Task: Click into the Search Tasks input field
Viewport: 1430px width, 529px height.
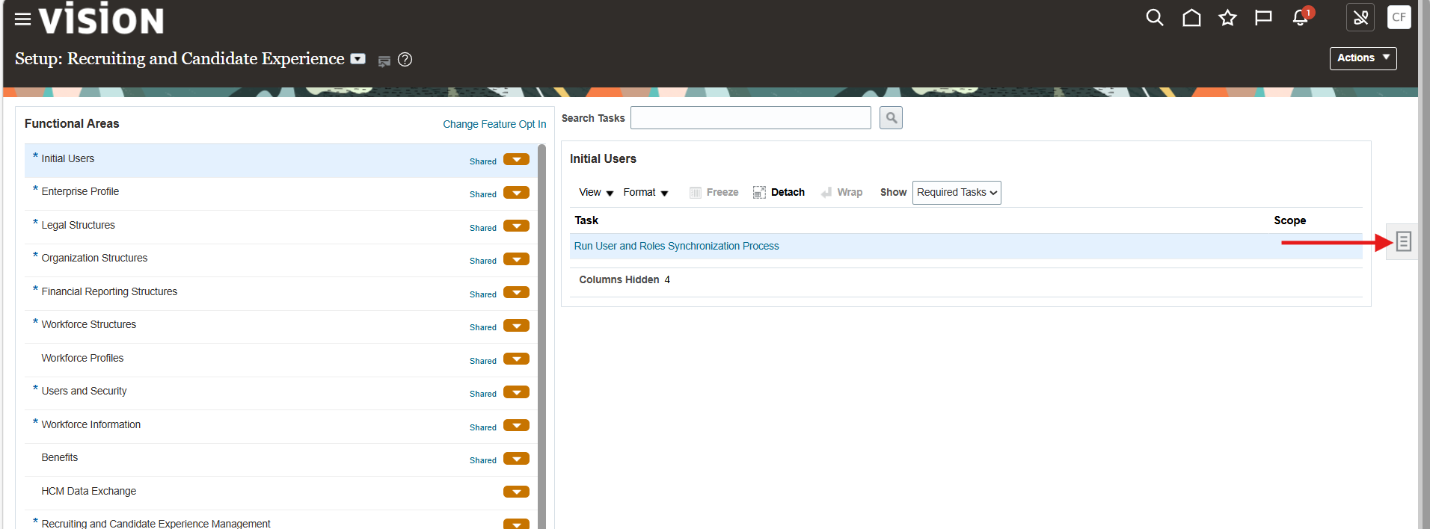Action: tap(750, 118)
